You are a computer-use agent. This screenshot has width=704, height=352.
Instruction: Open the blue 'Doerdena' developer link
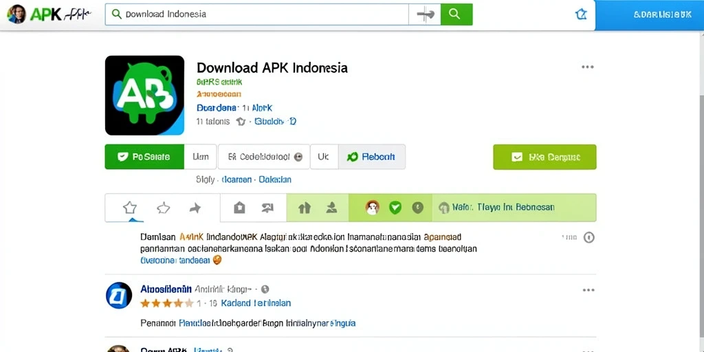point(217,108)
